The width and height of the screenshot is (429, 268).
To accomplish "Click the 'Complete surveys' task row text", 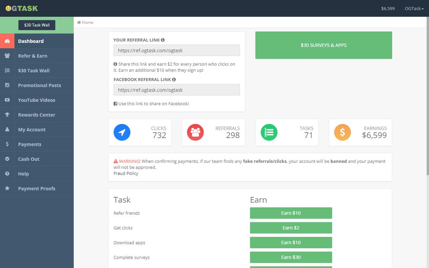I will (x=132, y=257).
